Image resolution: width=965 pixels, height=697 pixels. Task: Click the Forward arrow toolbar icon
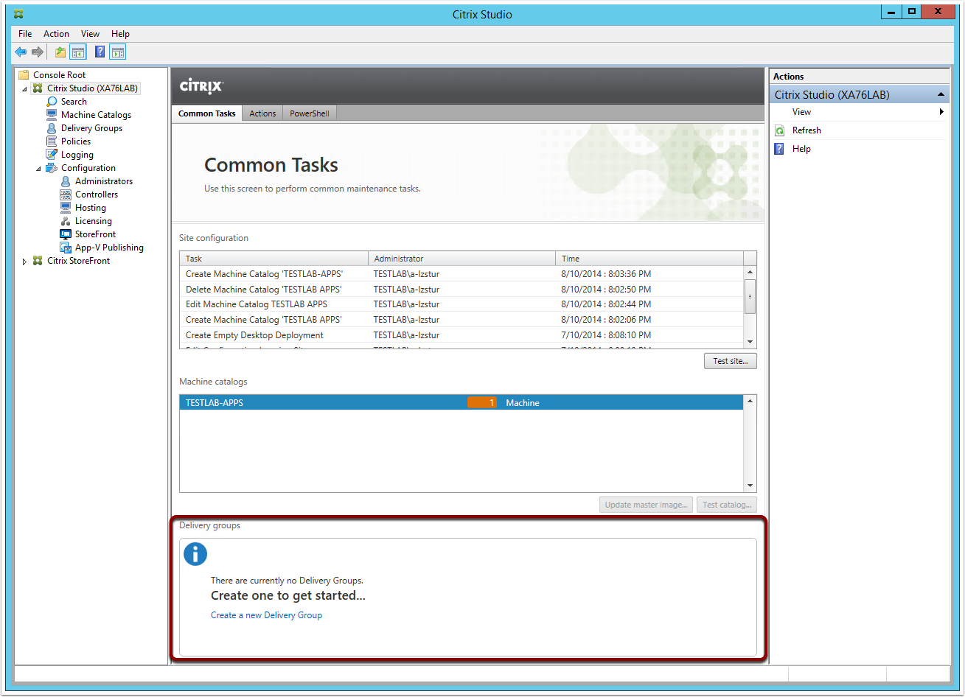[x=37, y=52]
